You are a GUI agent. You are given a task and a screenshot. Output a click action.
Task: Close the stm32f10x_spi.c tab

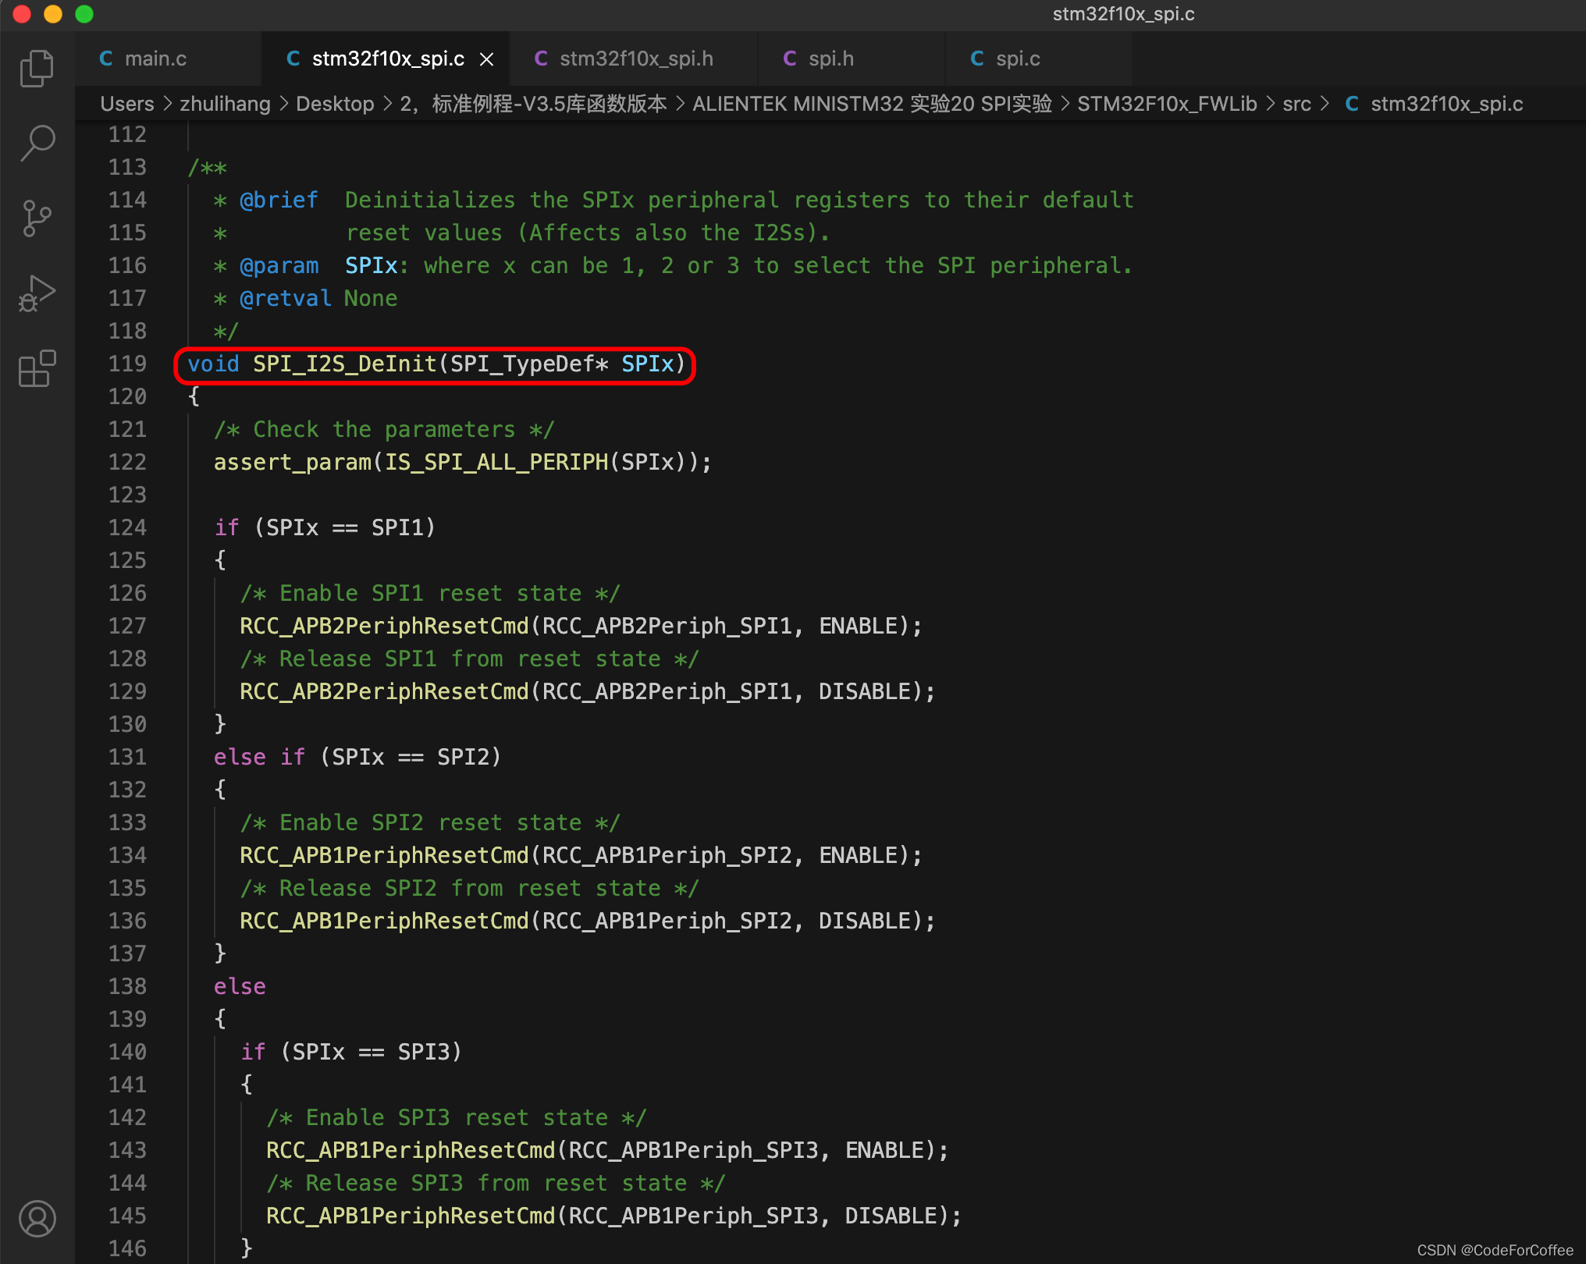(x=486, y=59)
